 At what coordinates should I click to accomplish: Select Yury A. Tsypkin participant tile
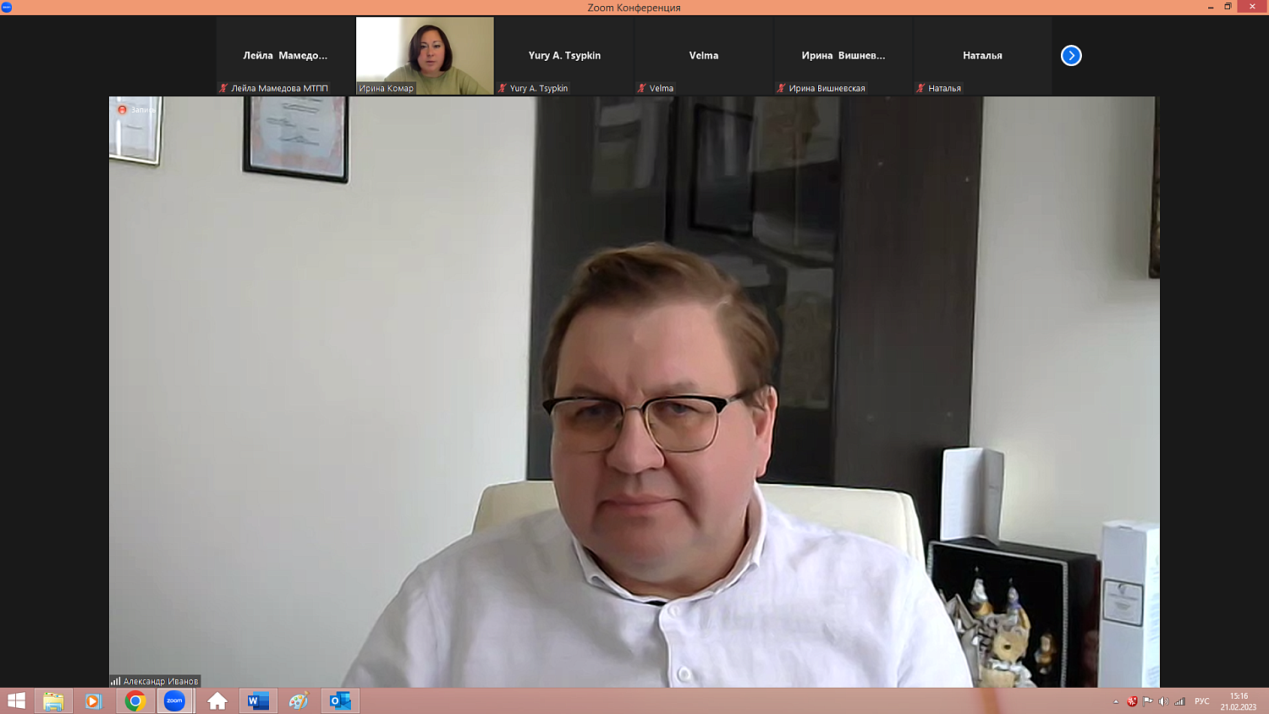pos(564,56)
